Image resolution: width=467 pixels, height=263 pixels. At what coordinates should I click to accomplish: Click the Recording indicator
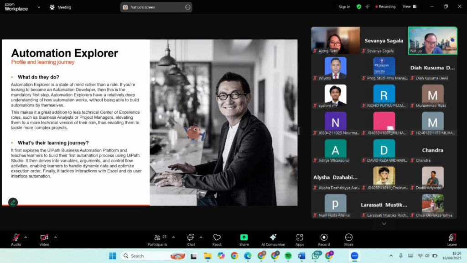(x=385, y=6)
